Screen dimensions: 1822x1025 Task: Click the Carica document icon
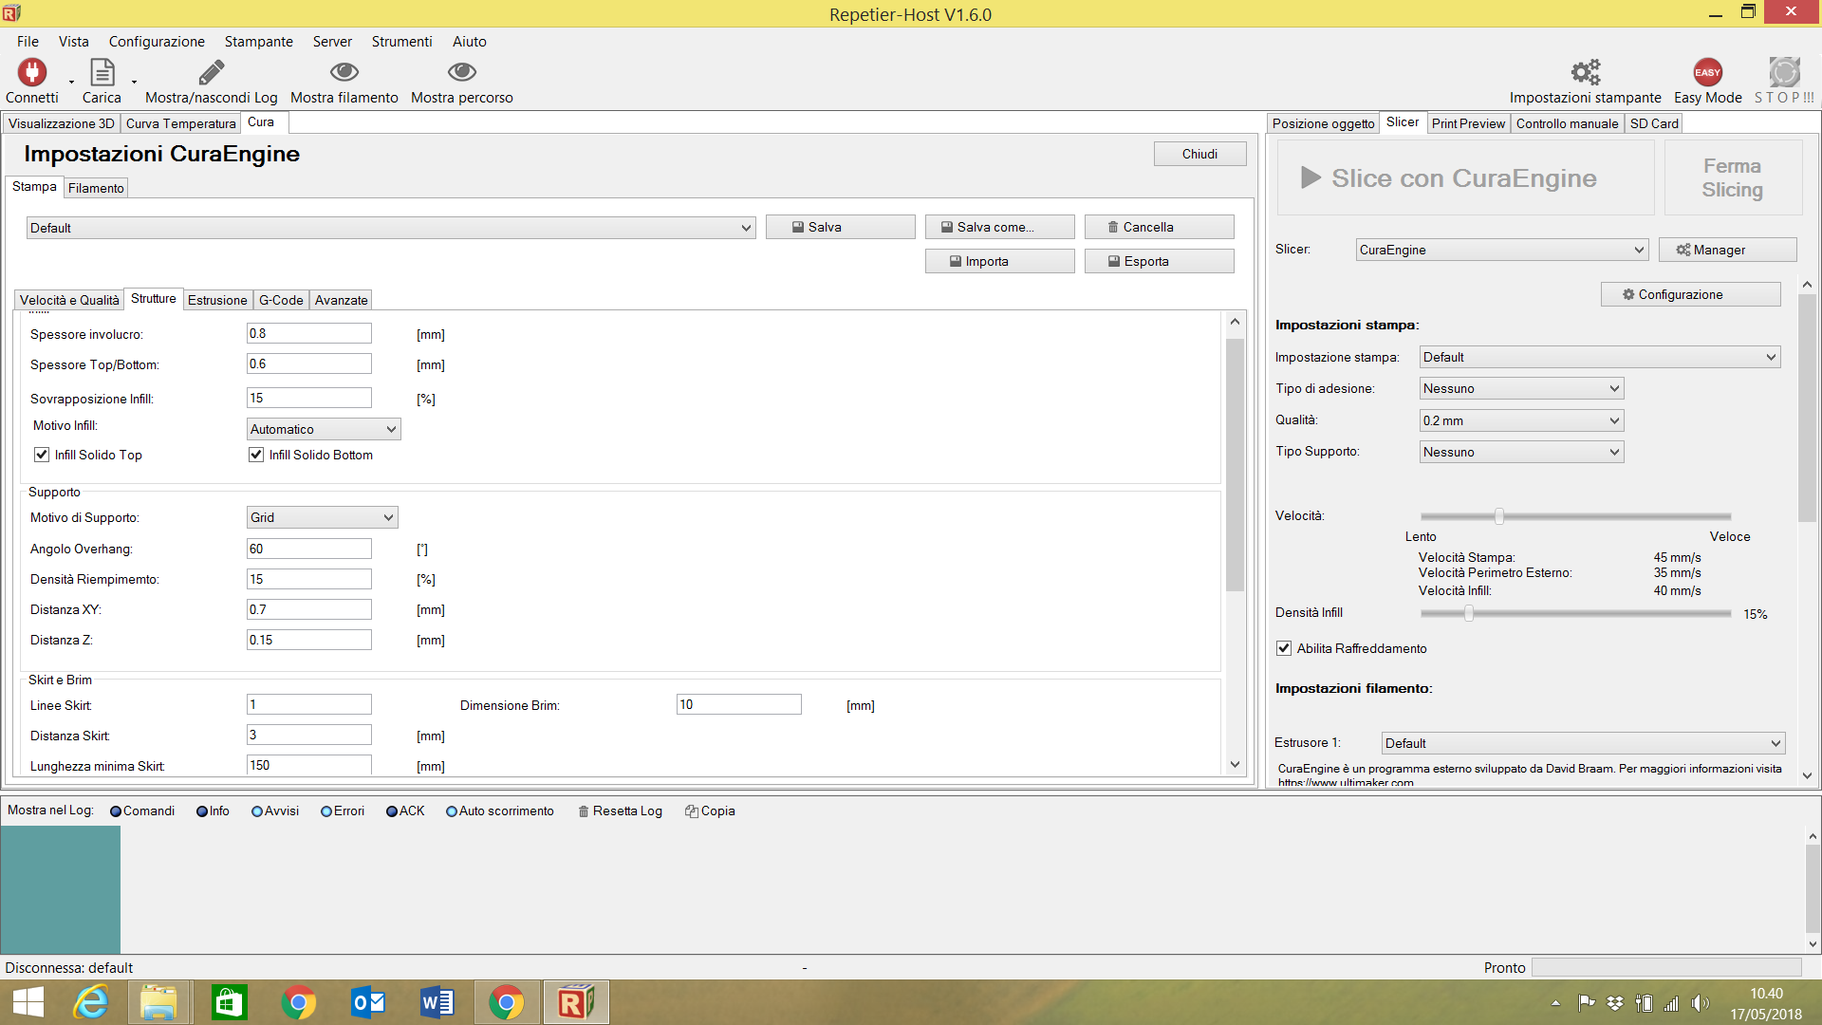point(102,73)
